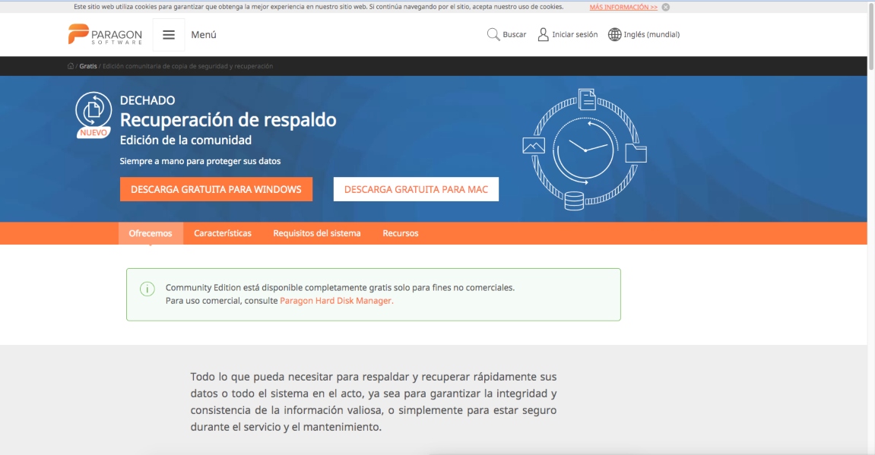
Task: Click the Community Edition notice text
Action: point(341,294)
